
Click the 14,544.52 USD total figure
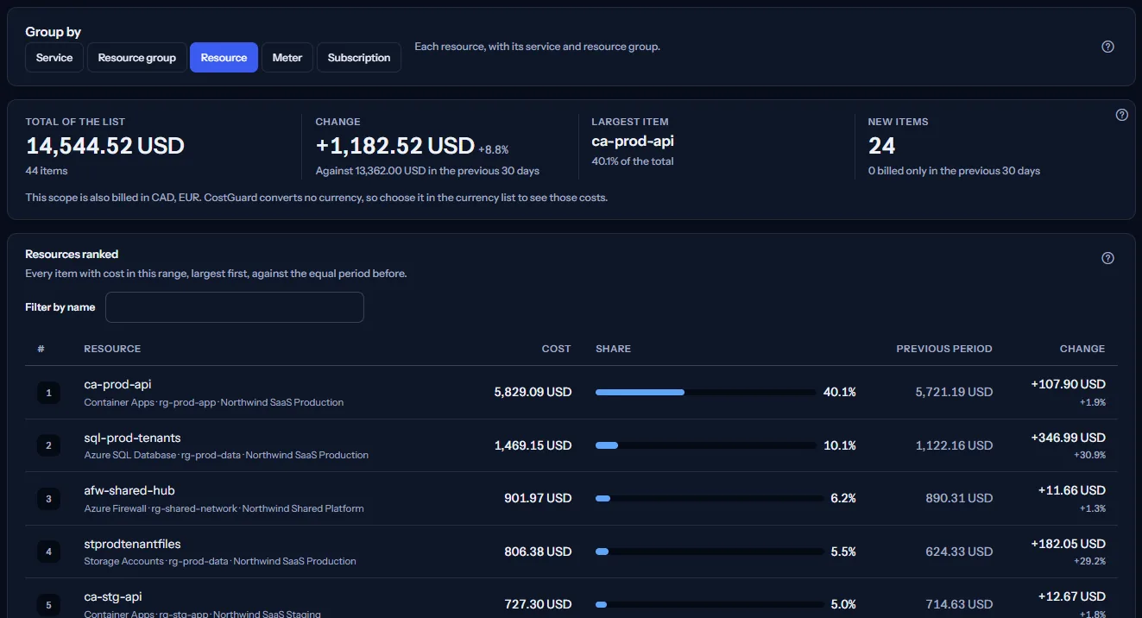[105, 145]
